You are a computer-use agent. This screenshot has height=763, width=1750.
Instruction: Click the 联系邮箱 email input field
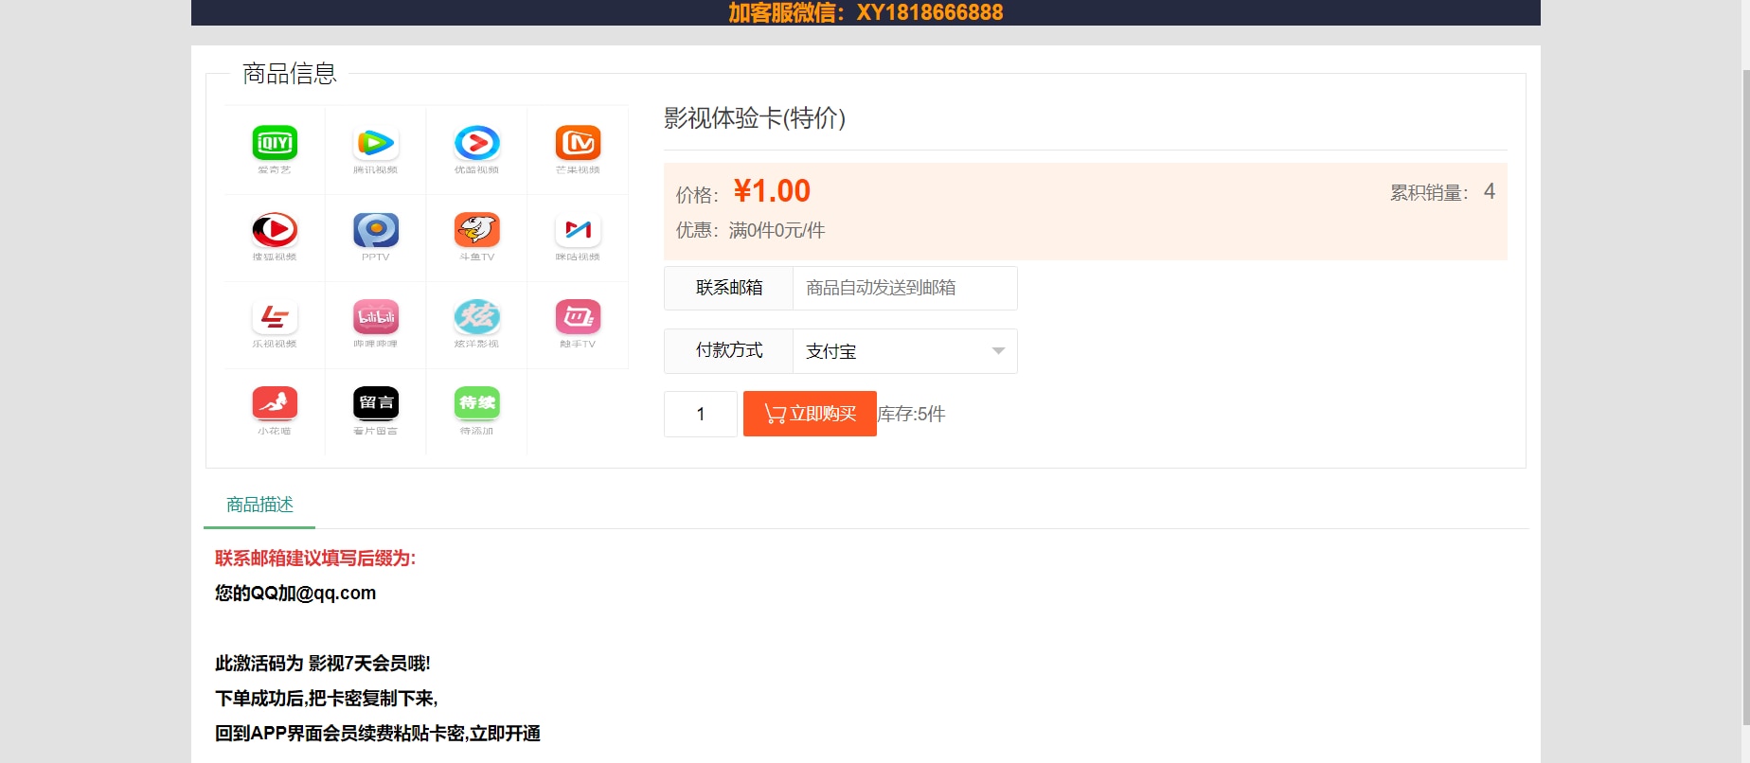click(x=905, y=288)
